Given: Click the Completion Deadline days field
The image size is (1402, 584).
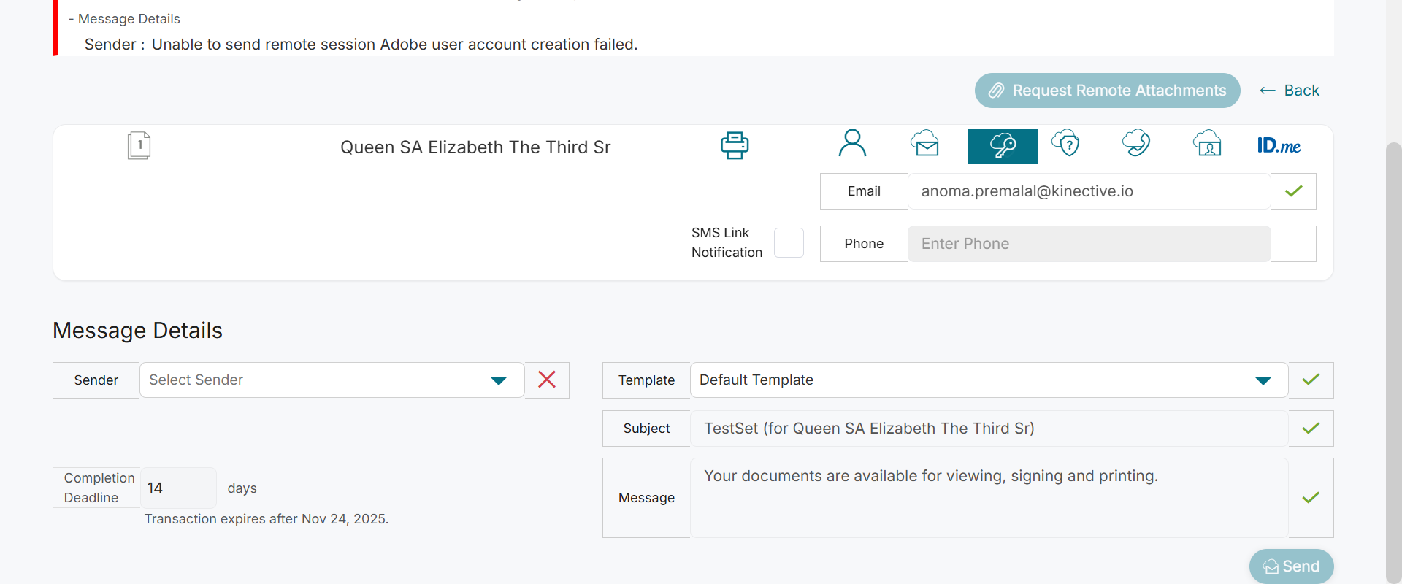Looking at the screenshot, I should coord(177,488).
